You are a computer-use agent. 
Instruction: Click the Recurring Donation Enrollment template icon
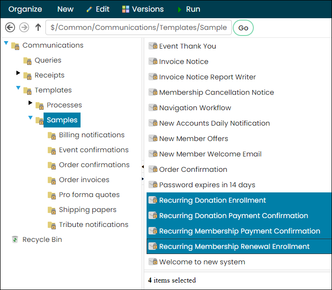(x=153, y=200)
